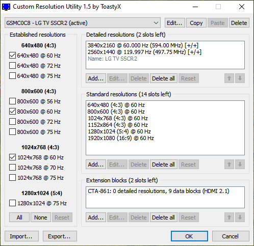Image resolution: width=254 pixels, height=246 pixels.
Task: Cancel and discard changes
Action: 231,236
